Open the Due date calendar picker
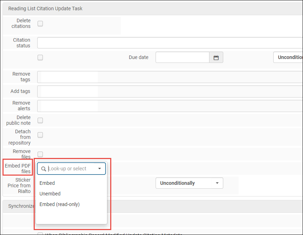303x235 pixels. (x=216, y=58)
